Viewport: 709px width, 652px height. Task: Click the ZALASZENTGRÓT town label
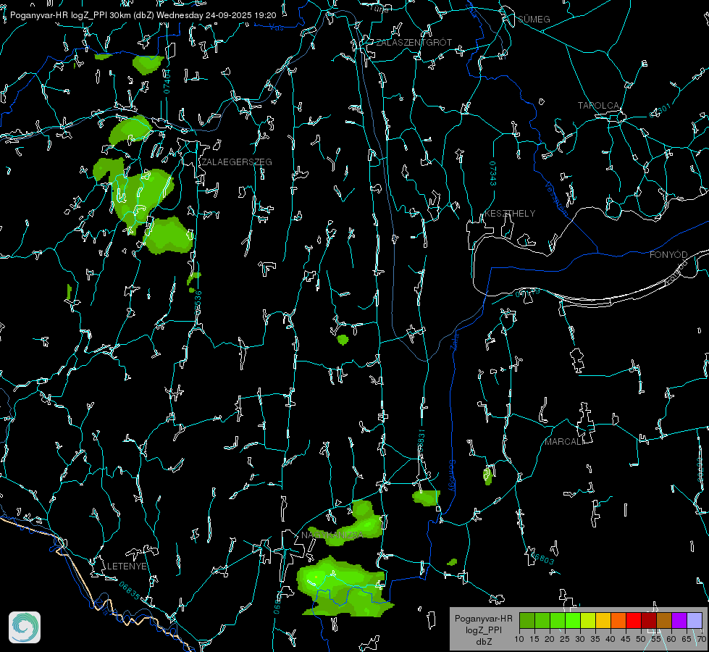[x=414, y=43]
